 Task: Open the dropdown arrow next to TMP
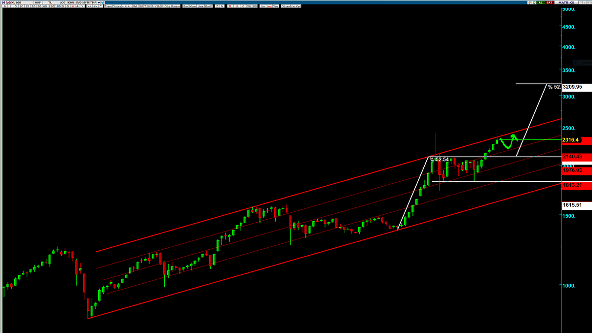click(x=99, y=2)
